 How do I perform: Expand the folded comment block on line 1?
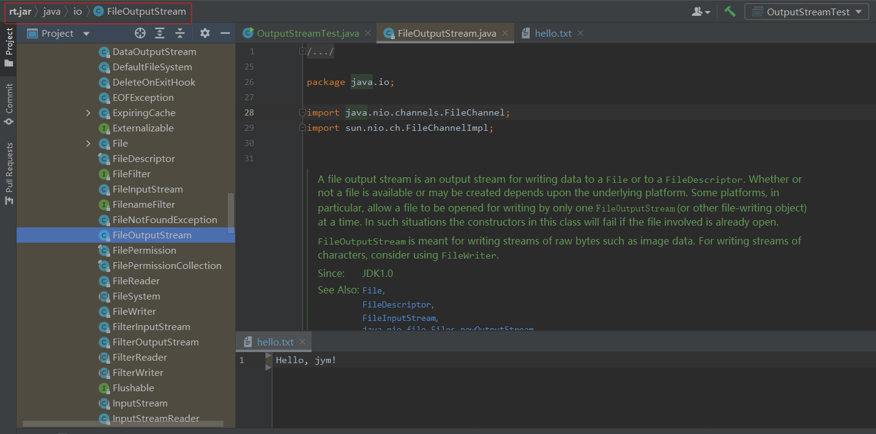pyautogui.click(x=302, y=52)
